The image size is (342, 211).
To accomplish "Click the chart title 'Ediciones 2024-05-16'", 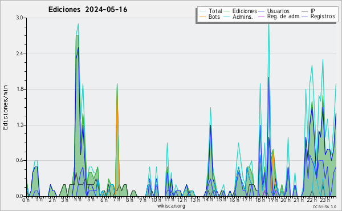I will (x=88, y=10).
